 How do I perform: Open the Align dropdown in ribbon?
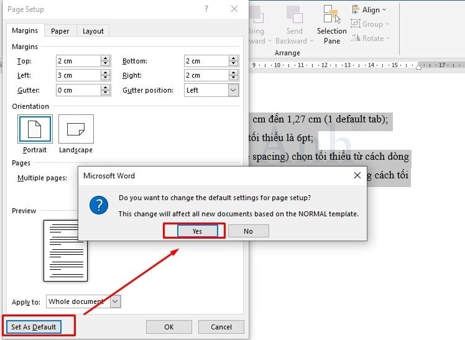[369, 10]
